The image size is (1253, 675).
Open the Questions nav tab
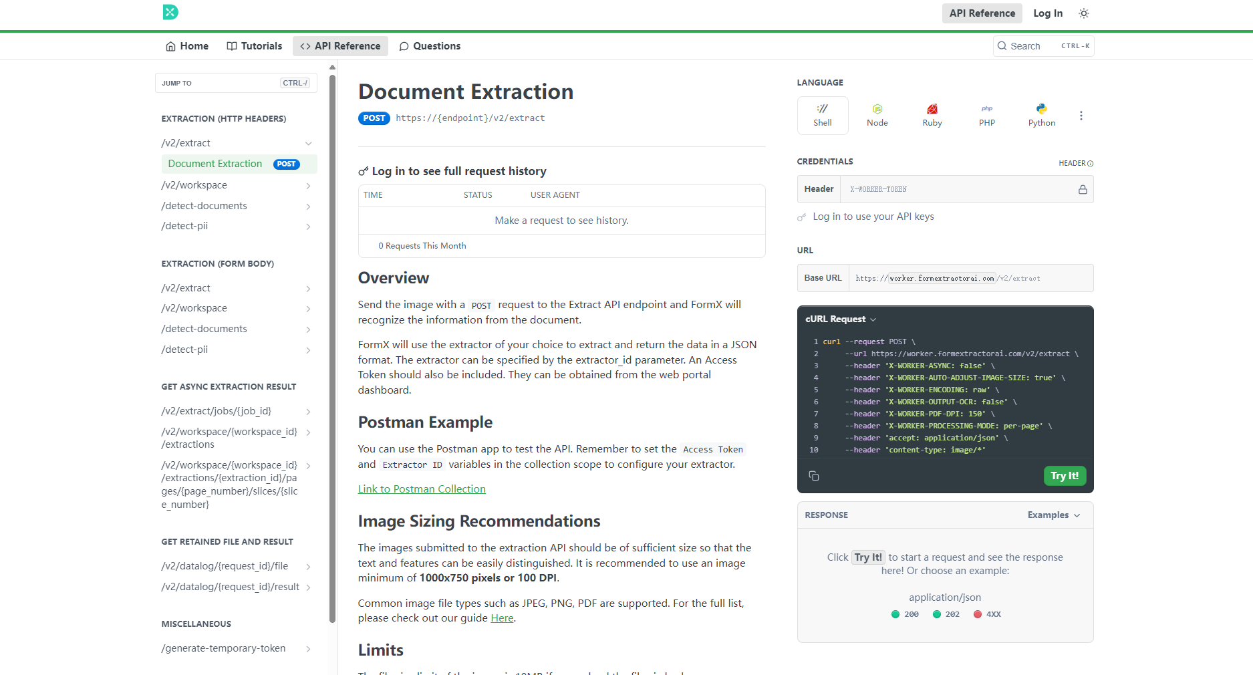(430, 46)
